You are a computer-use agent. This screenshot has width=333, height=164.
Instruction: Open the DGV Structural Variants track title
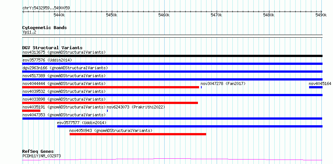coord(52,48)
